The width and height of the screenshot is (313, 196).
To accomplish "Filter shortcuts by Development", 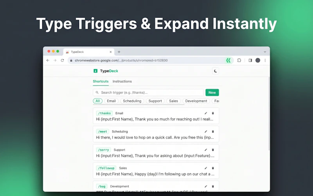I will tap(196, 101).
